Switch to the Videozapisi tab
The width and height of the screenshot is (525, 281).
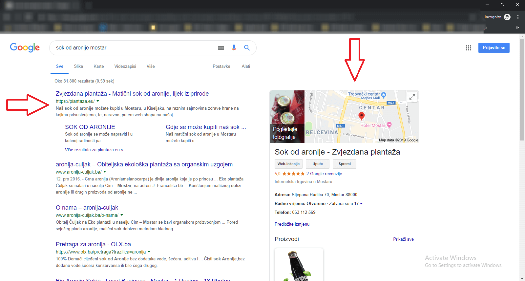(x=125, y=66)
